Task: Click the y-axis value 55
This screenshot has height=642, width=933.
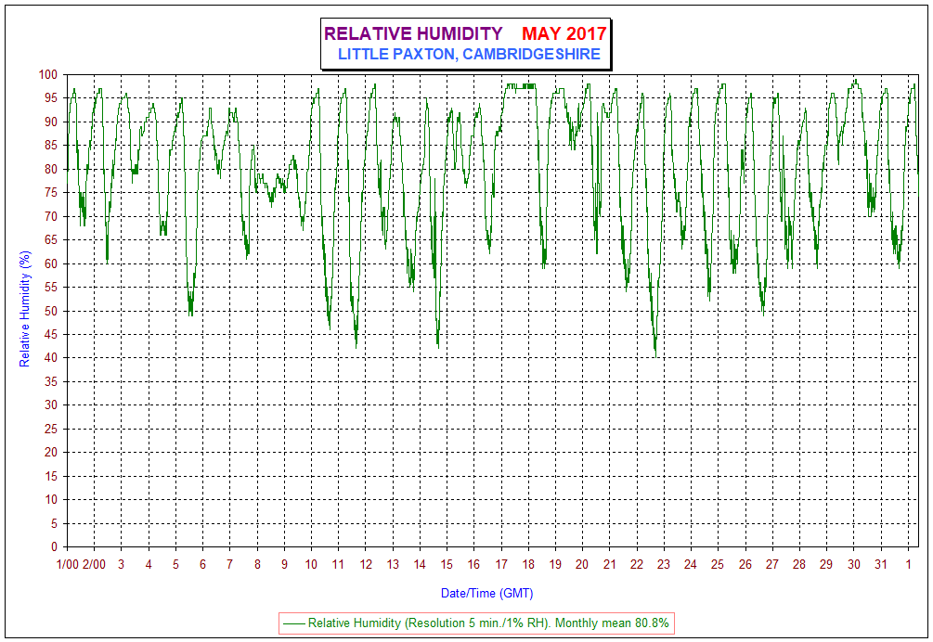Action: tap(51, 287)
